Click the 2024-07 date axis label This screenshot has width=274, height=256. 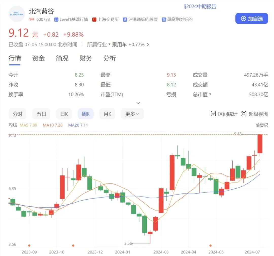pyautogui.click(x=252, y=252)
